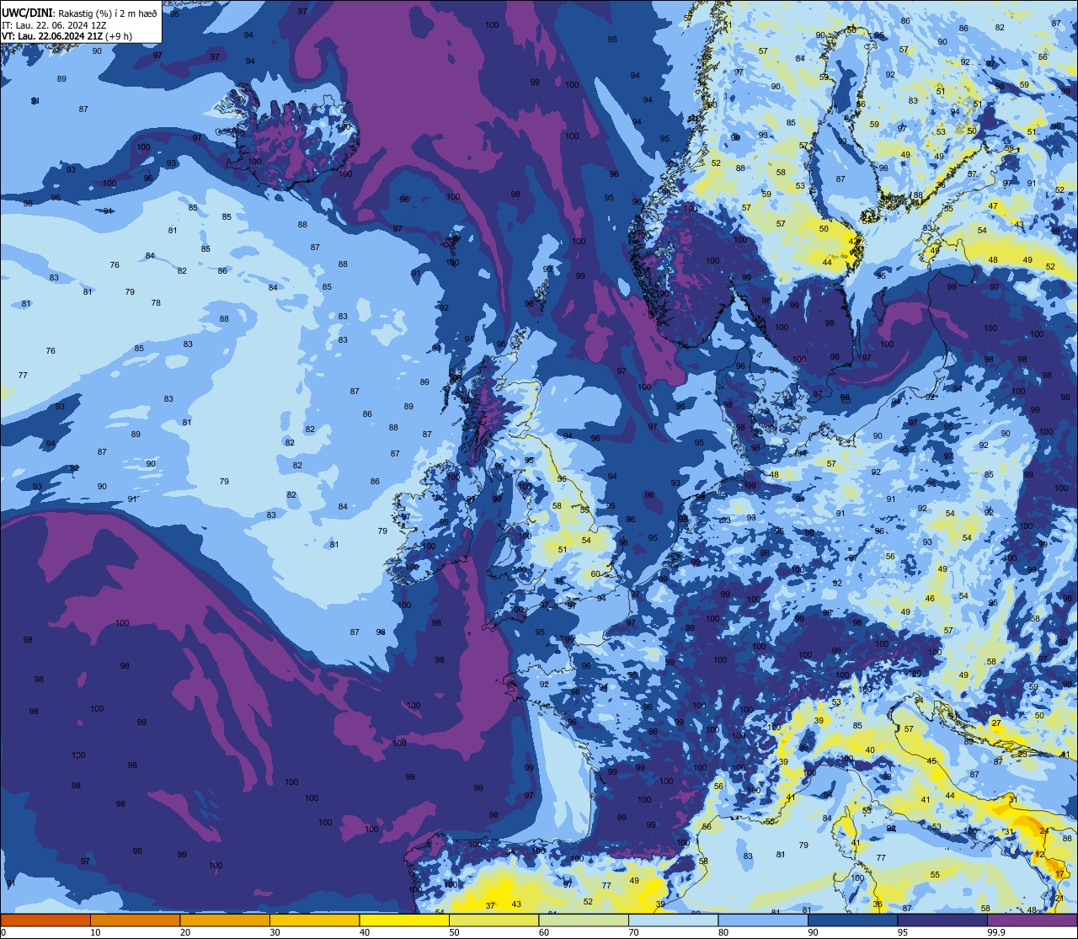
Task: Click the humidity value 17 on the map
Action: (x=1059, y=875)
